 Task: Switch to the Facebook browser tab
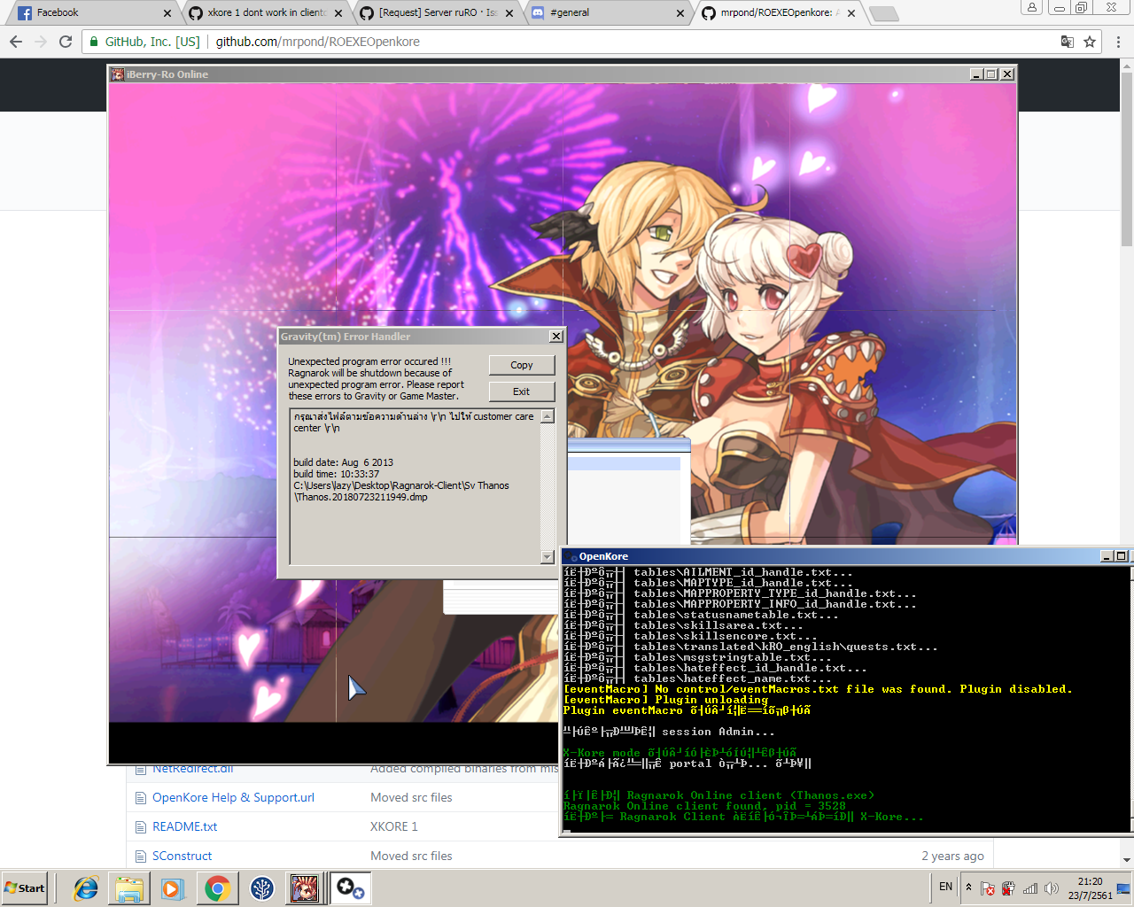(92, 12)
